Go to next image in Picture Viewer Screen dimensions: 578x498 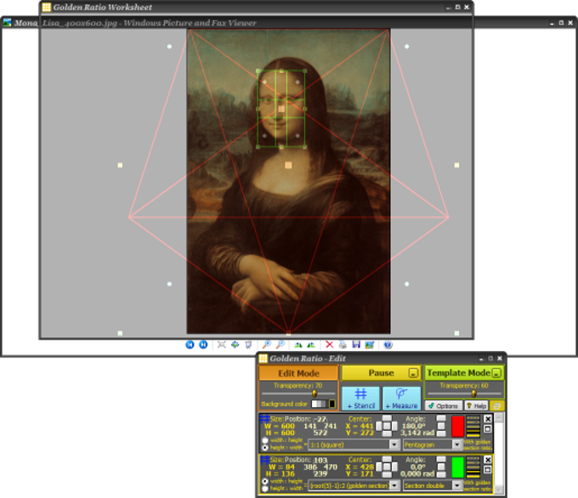203,345
